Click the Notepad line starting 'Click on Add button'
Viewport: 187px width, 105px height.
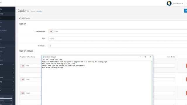click(75, 62)
